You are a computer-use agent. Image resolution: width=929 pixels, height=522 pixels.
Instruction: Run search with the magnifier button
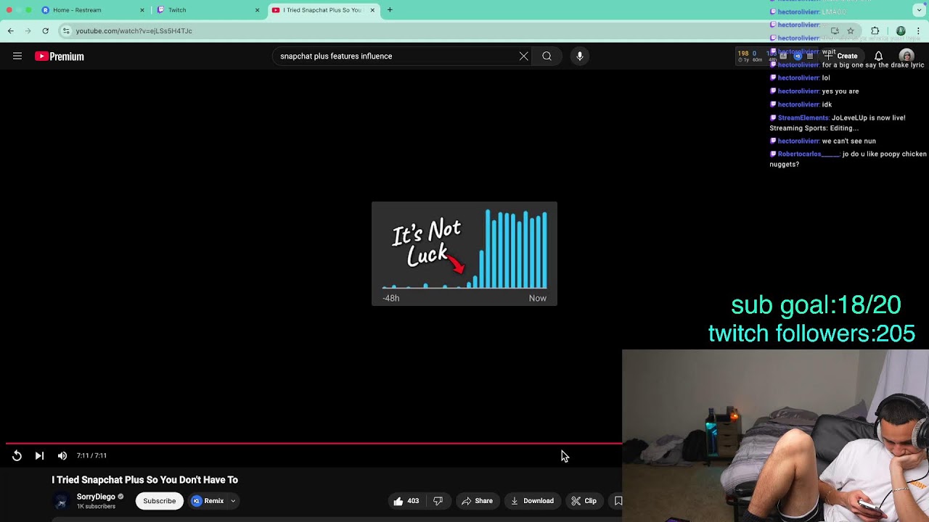547,56
